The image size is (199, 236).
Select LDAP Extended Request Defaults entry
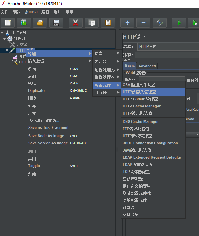(153, 157)
